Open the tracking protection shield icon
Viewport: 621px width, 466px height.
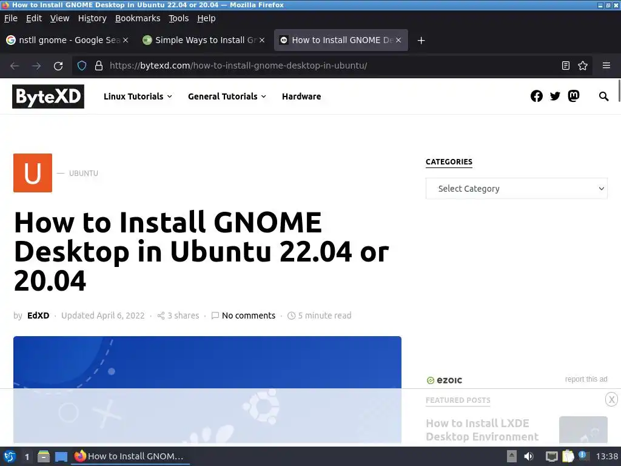(82, 66)
